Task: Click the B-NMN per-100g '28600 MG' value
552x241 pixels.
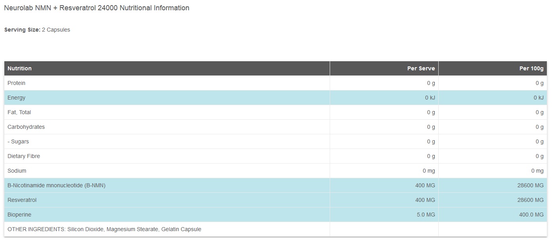Action: [531, 185]
